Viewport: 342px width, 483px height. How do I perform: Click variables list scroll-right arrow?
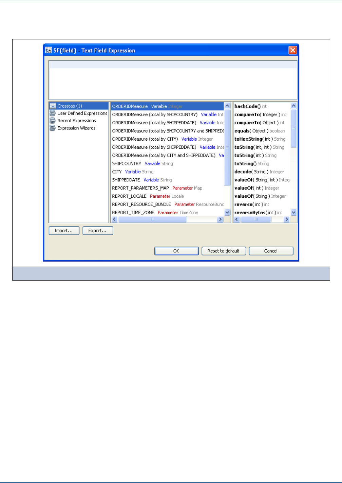tap(220, 219)
